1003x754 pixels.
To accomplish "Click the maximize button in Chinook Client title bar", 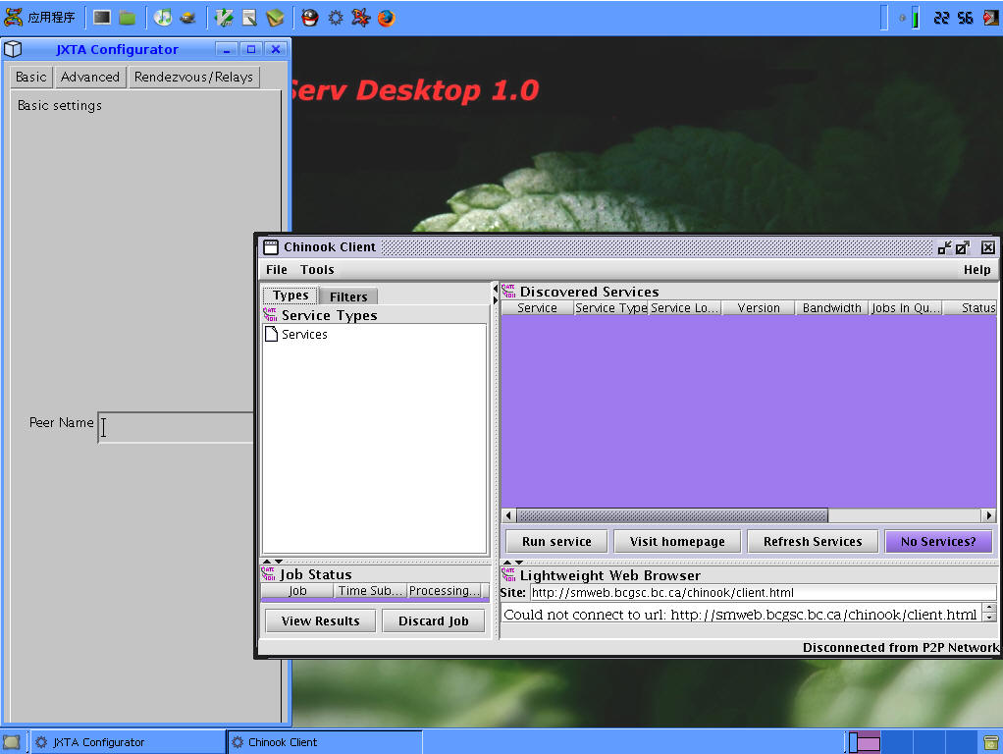I will click(962, 247).
